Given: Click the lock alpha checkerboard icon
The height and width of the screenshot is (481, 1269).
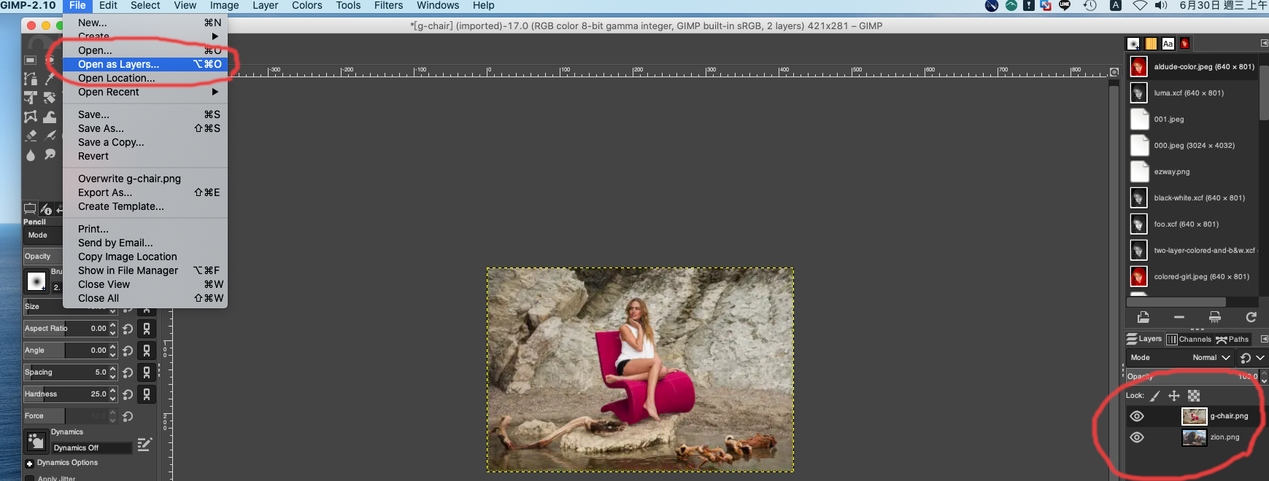Looking at the screenshot, I should coord(1194,396).
